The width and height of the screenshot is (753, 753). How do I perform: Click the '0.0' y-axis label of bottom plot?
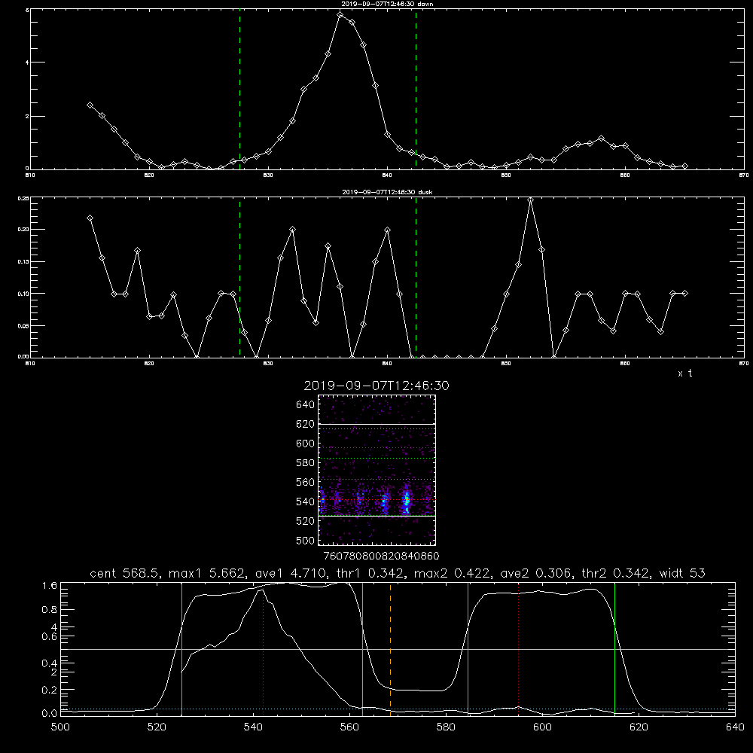click(x=50, y=714)
